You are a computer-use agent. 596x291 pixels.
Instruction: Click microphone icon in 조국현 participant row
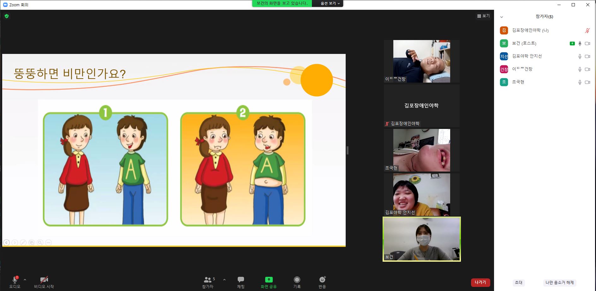click(580, 82)
